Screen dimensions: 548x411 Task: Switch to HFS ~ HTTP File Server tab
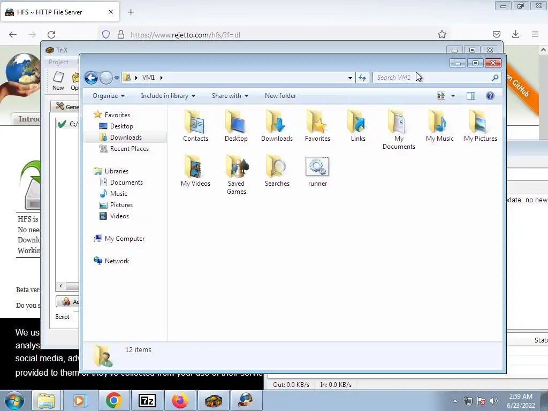pos(60,12)
